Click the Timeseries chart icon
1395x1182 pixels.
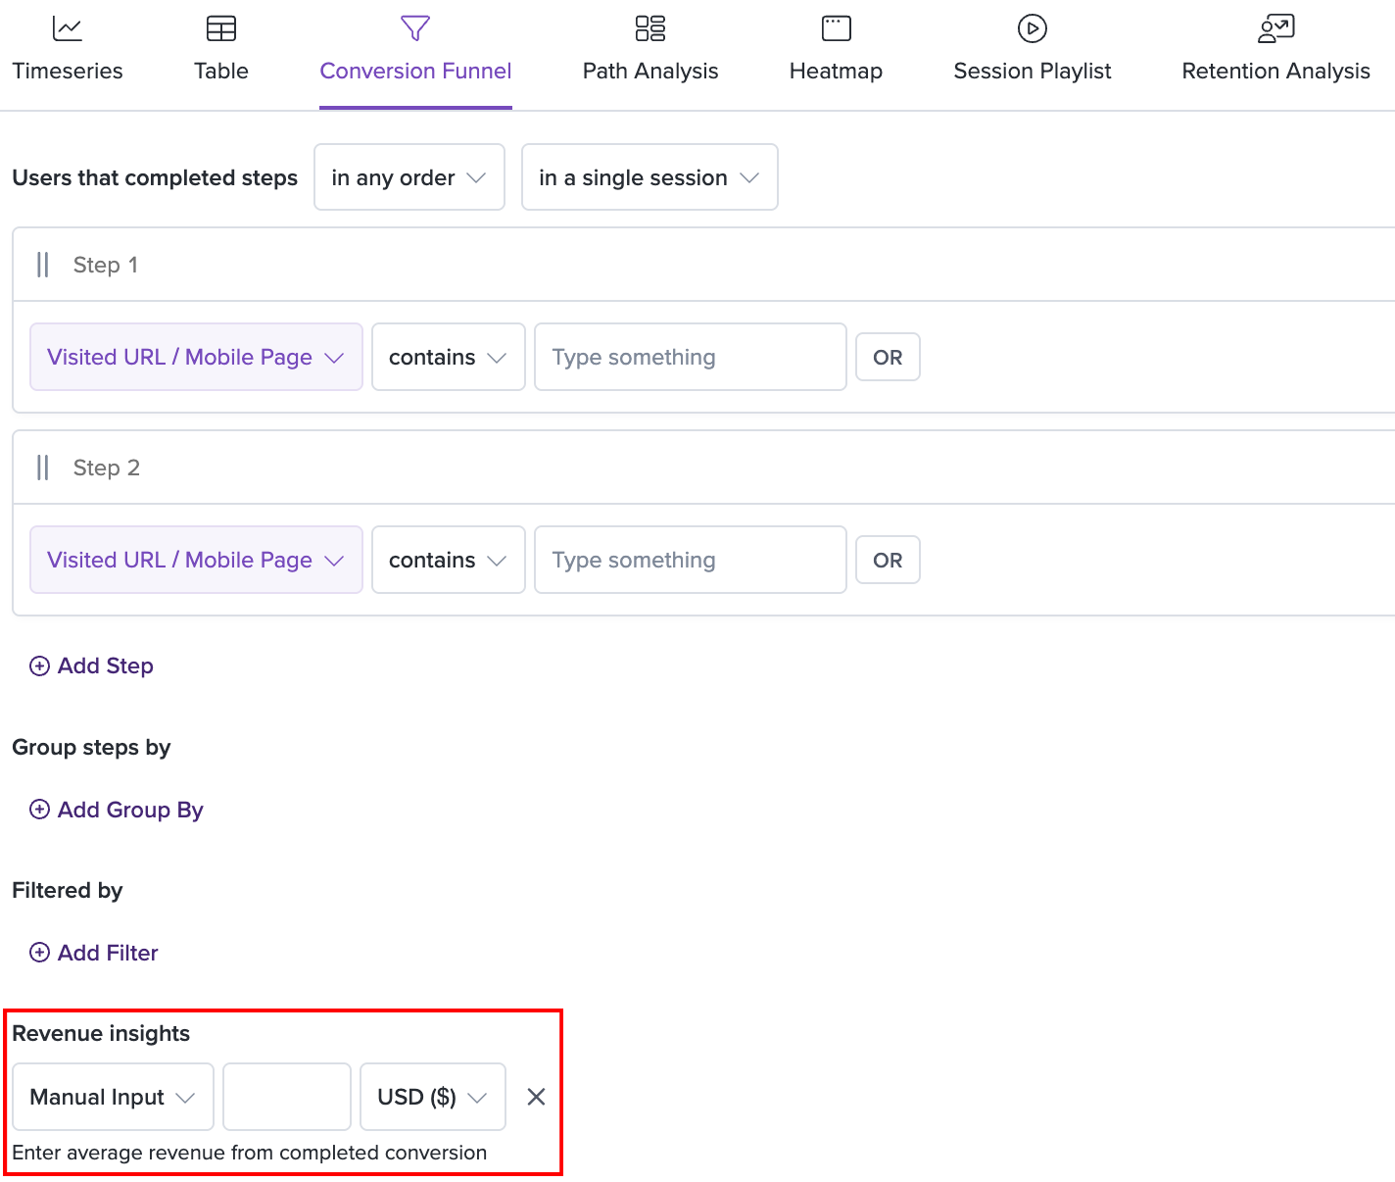coord(68,28)
